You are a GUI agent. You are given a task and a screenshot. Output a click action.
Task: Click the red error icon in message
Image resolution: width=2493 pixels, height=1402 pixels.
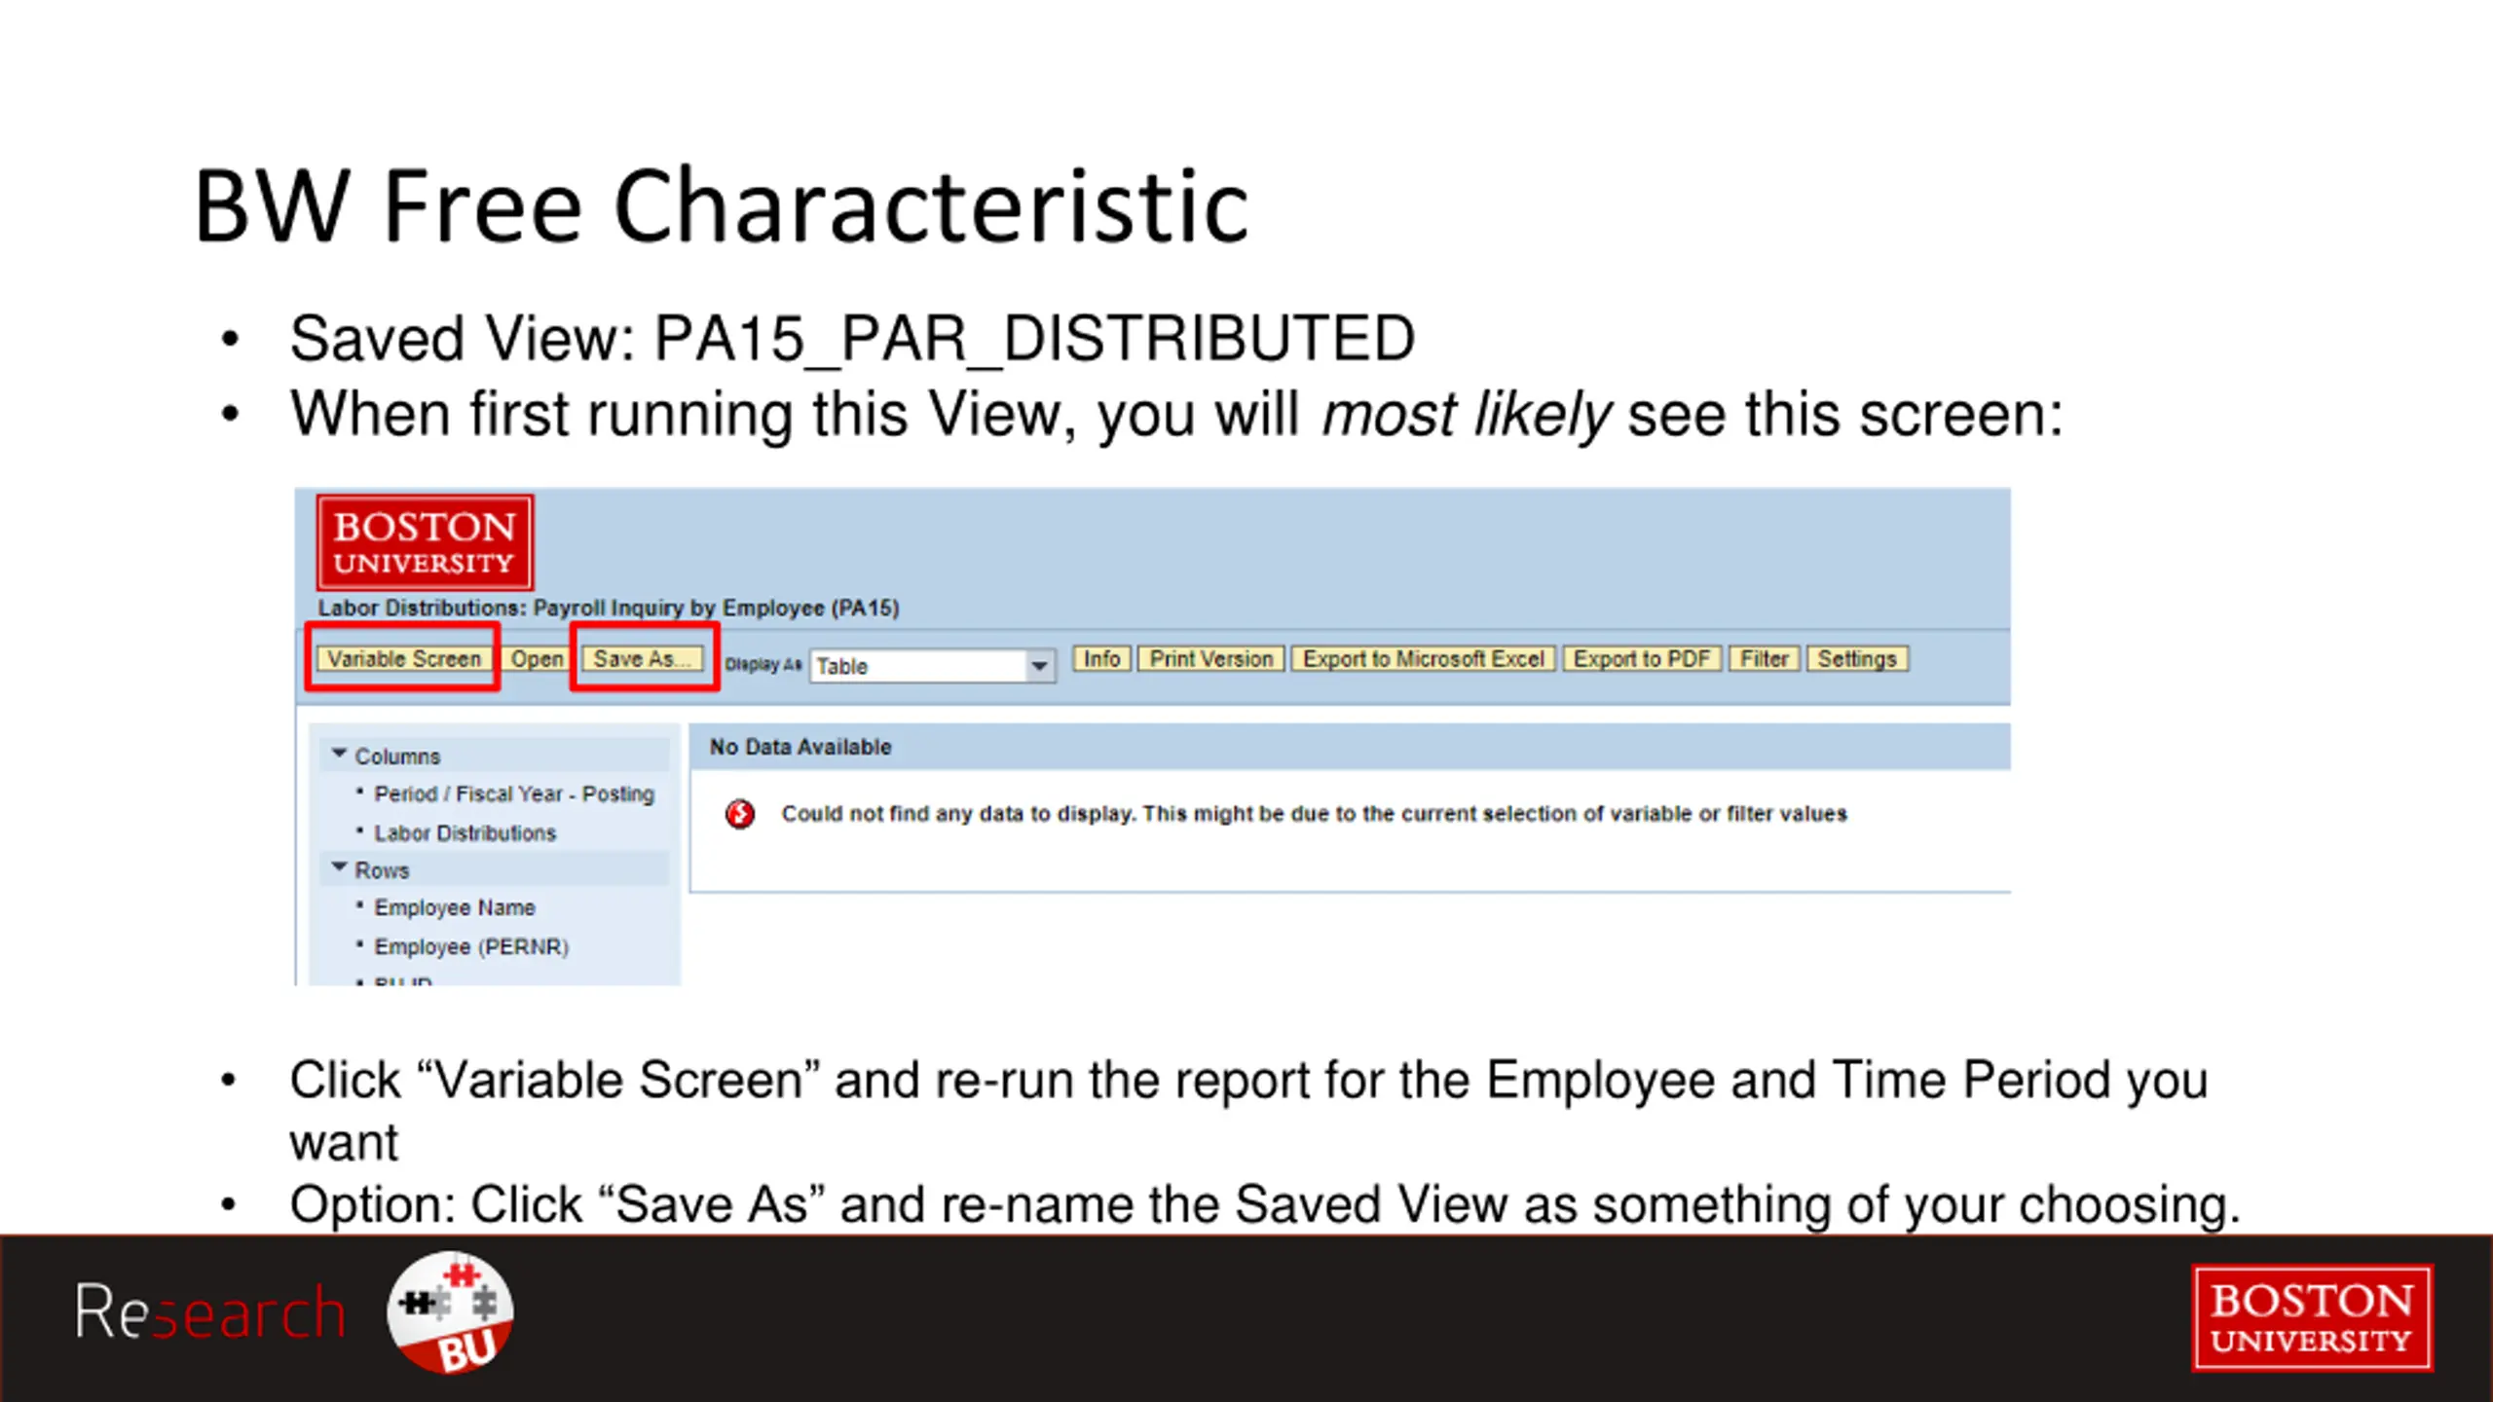(740, 814)
